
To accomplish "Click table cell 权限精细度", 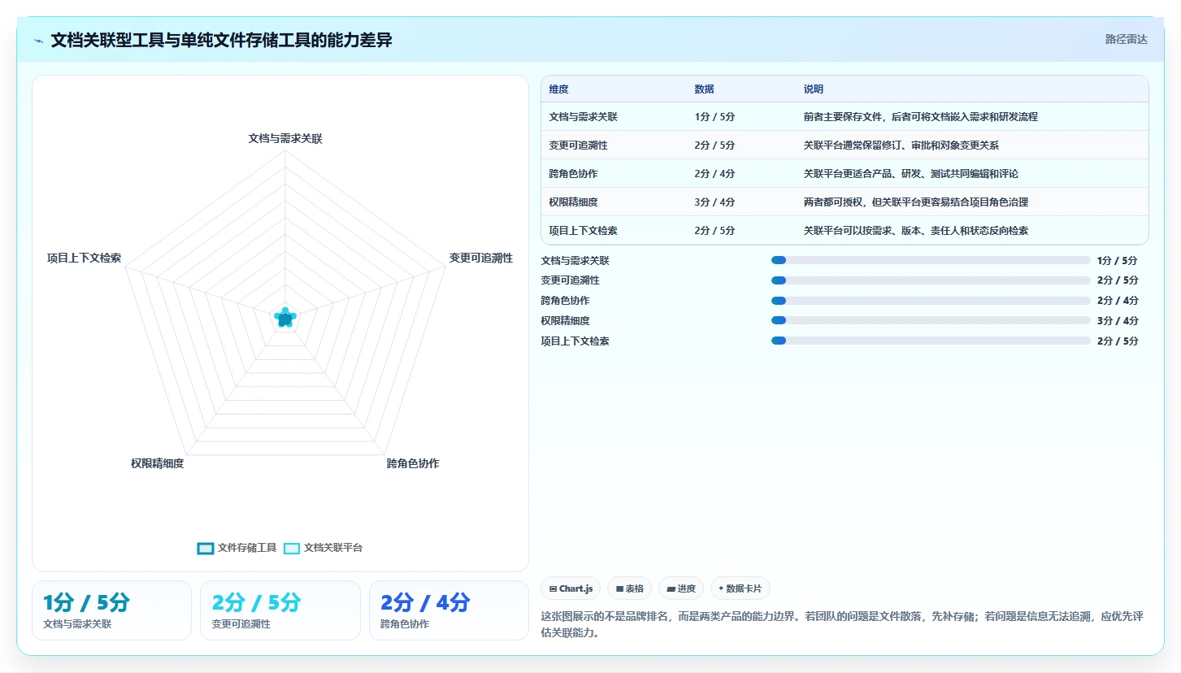I will [573, 202].
